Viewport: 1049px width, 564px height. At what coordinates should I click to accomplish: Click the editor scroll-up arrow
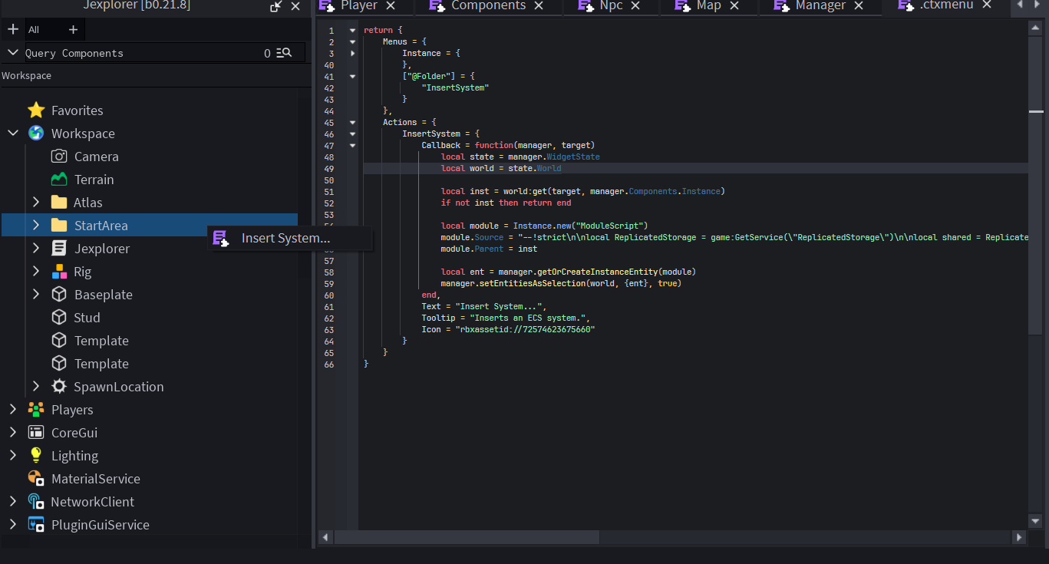click(1035, 28)
